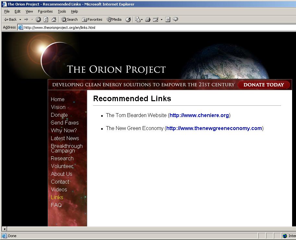
Task: Click the Discuss icon in toolbar
Action: tap(168, 19)
